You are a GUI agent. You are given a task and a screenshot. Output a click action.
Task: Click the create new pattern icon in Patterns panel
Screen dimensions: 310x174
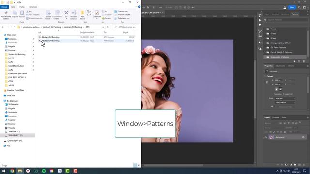coord(299,61)
